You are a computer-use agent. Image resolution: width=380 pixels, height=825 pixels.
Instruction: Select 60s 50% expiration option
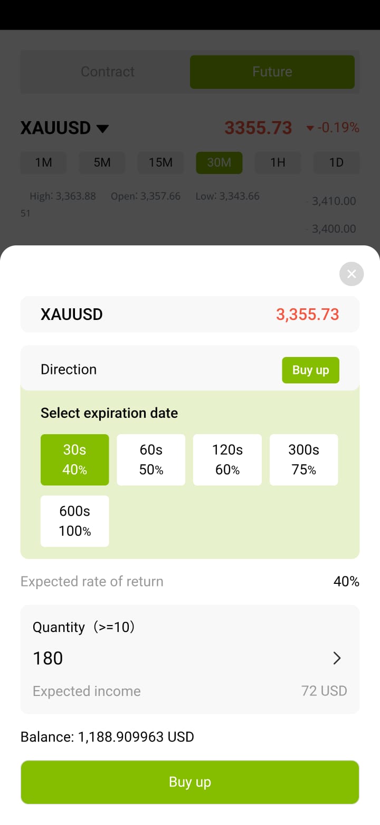coord(151,460)
